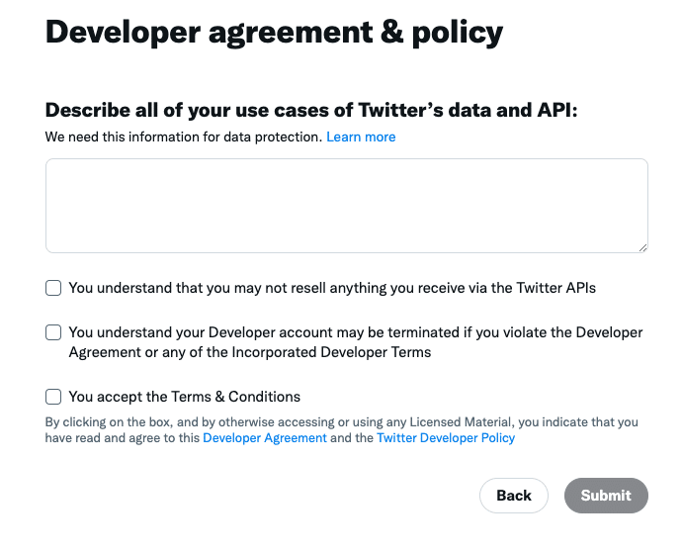Click the 'Developer agreement & policy' page heading
Image resolution: width=682 pixels, height=552 pixels.
point(274,33)
